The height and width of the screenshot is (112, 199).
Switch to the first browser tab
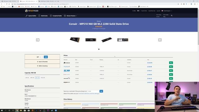pos(10,1)
